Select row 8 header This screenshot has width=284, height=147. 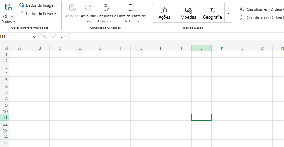(x=4, y=99)
